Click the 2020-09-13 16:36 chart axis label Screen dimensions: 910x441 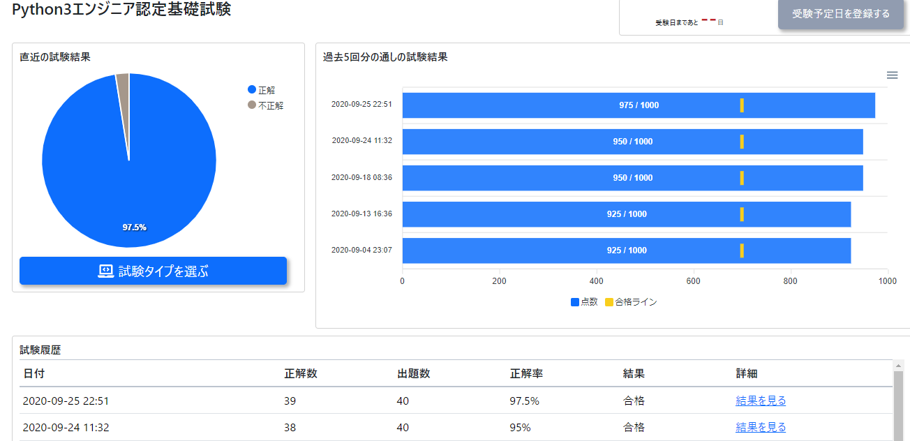pos(361,214)
